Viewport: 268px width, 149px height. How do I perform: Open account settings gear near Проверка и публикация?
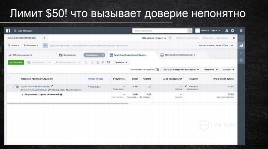(234, 38)
